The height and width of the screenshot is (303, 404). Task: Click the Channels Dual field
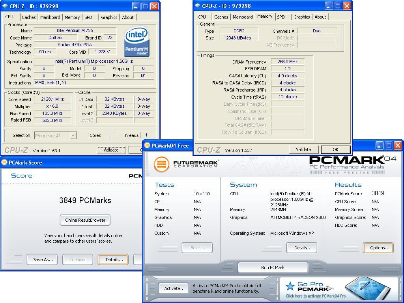[317, 31]
